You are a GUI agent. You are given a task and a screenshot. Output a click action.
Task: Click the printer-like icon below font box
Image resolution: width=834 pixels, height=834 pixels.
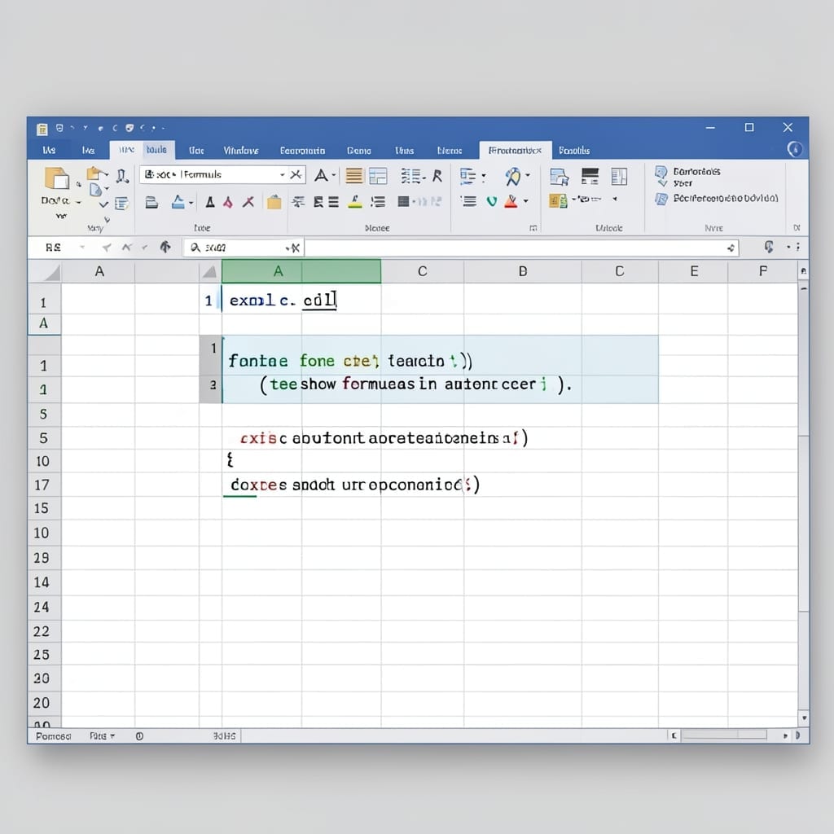[151, 202]
